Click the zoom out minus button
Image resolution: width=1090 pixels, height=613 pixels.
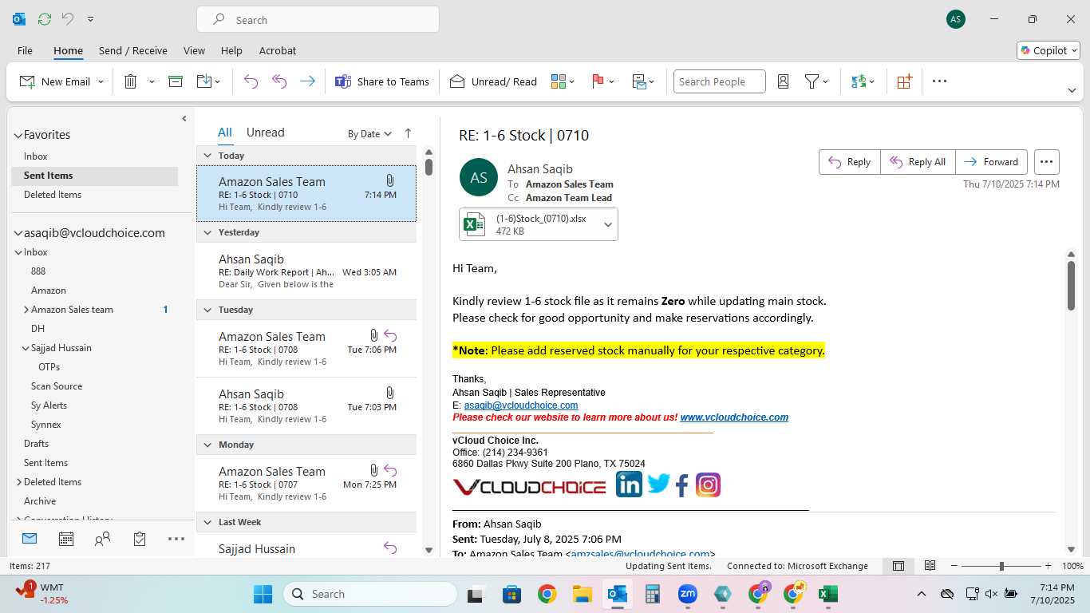click(954, 566)
